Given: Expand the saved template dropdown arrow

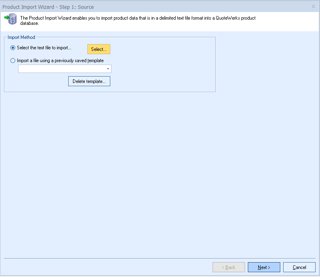Looking at the screenshot, I should 108,69.
